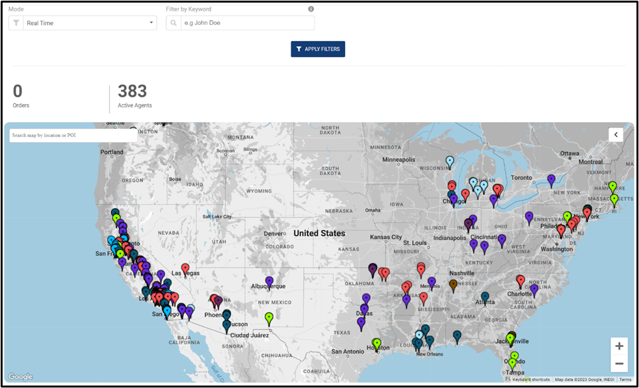
Task: Select the green pin in southern New Mexico
Action: (x=268, y=318)
